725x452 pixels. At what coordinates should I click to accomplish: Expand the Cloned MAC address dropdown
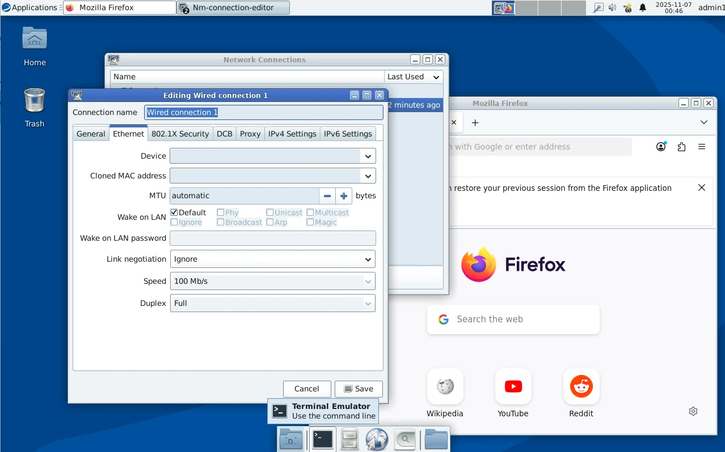(368, 176)
